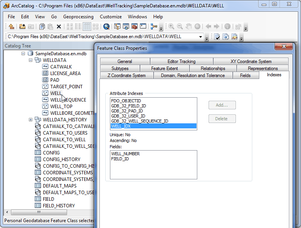Select CATWALK feature class in tree

point(61,67)
